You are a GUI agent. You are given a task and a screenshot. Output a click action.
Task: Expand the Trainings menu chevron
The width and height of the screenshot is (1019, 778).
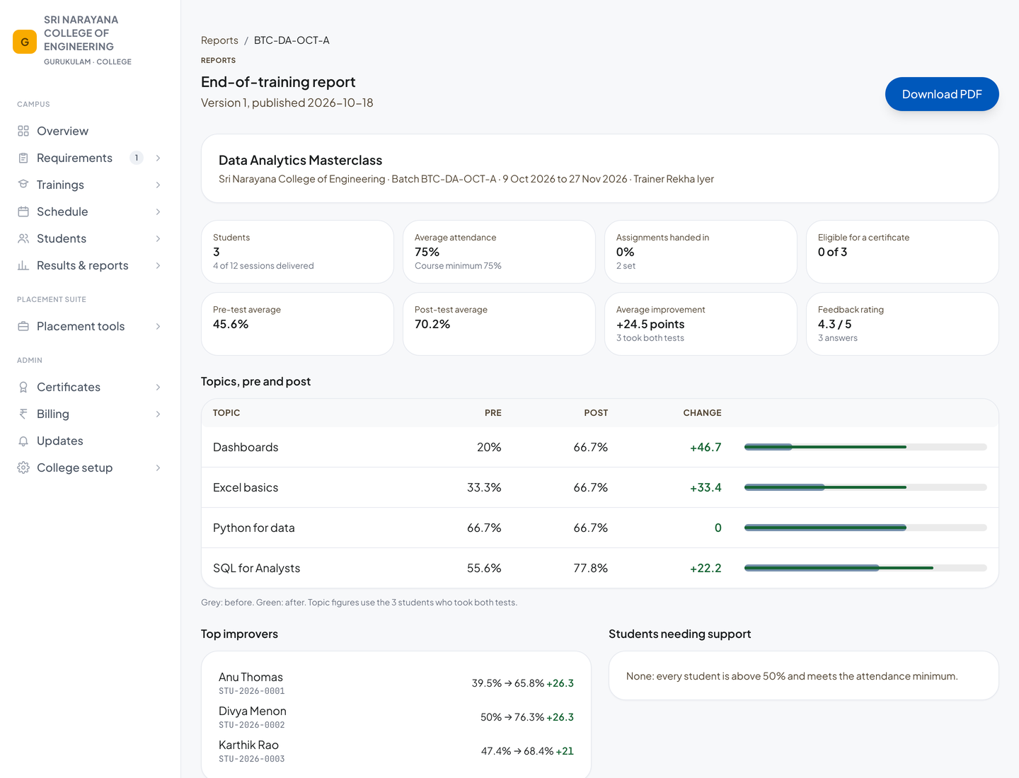pyautogui.click(x=158, y=185)
